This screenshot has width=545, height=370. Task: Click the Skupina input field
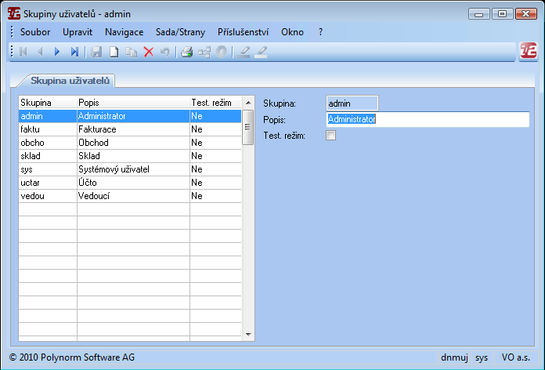tap(352, 103)
